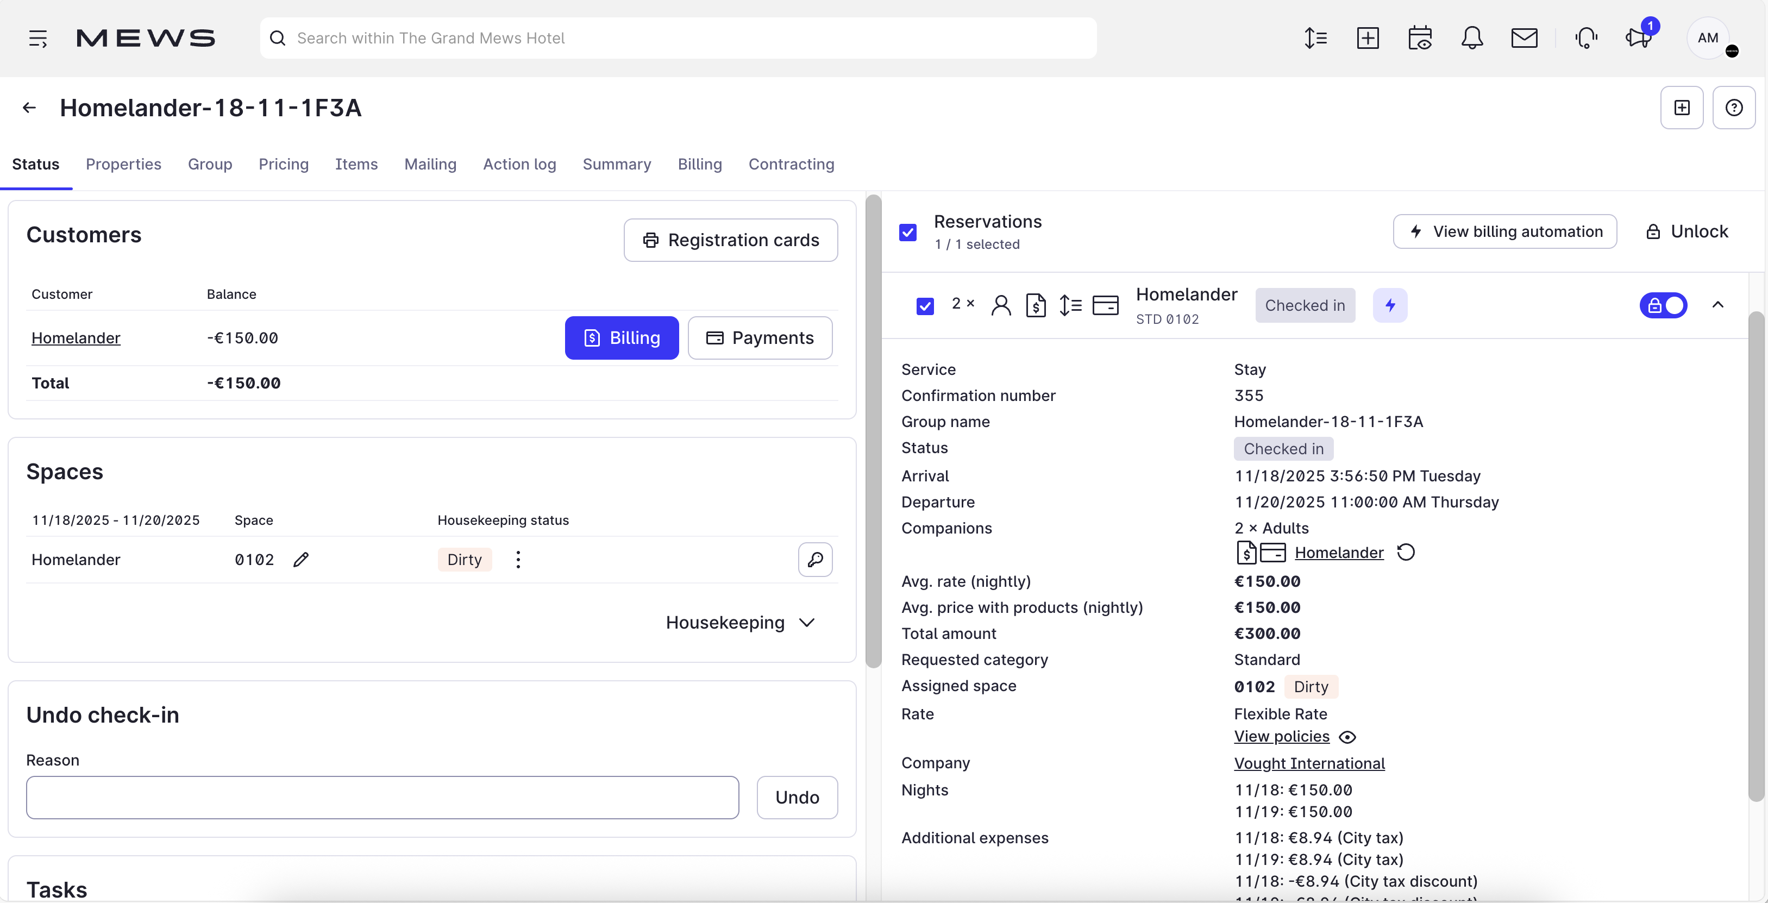The image size is (1768, 903).
Task: Open the Contracting tab
Action: click(791, 164)
